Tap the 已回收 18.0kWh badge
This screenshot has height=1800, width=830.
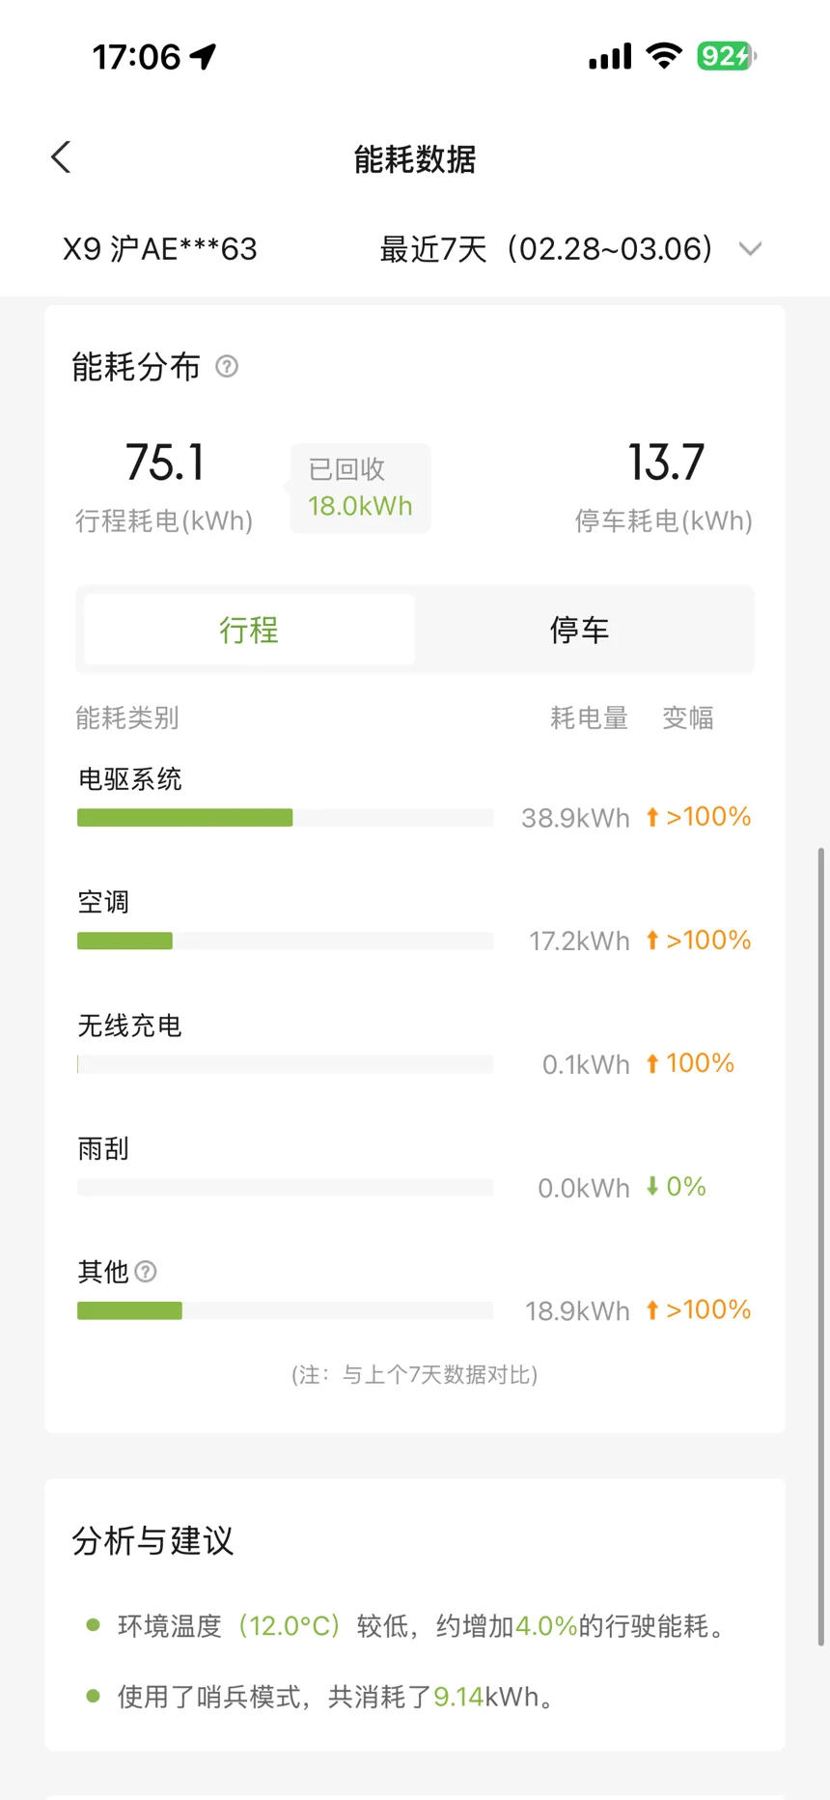point(360,489)
